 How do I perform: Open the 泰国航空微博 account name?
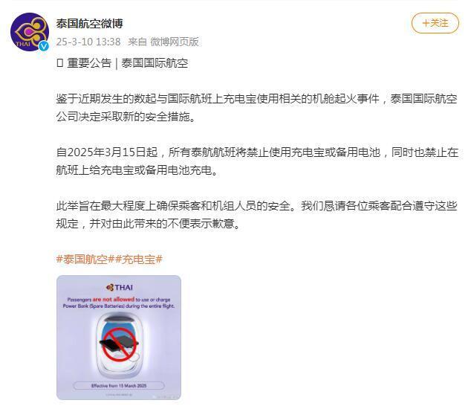pyautogui.click(x=89, y=24)
